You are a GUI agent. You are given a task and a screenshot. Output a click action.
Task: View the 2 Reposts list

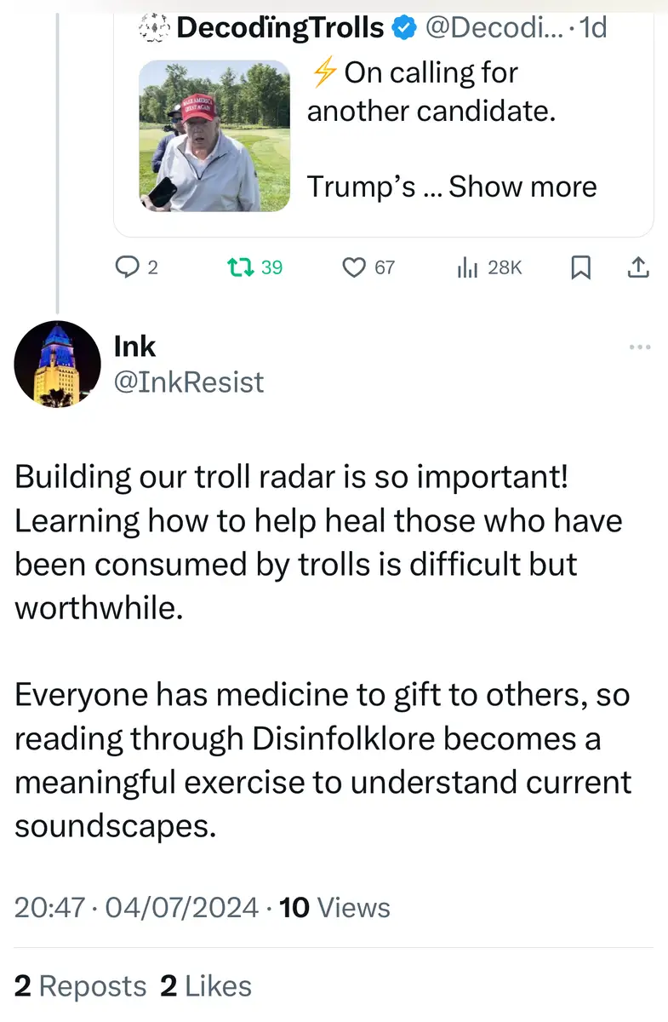pos(81,986)
